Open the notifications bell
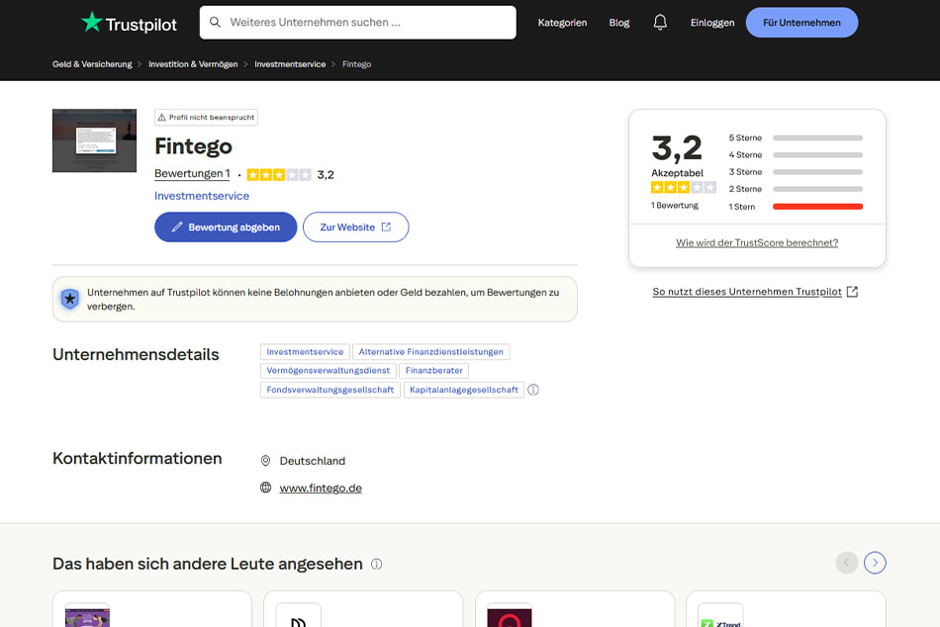 tap(660, 22)
